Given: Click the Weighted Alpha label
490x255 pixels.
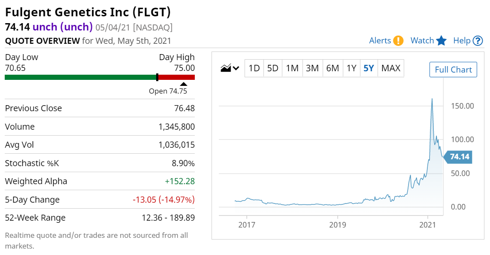Looking at the screenshot, I should 36,181.
